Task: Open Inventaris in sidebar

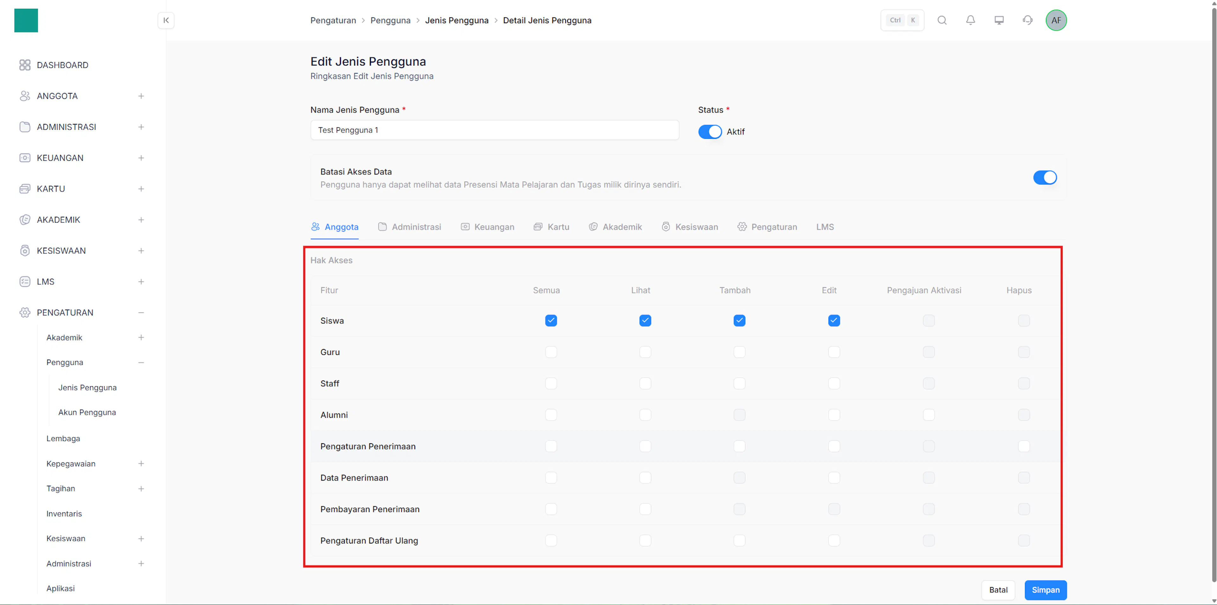Action: 64,514
